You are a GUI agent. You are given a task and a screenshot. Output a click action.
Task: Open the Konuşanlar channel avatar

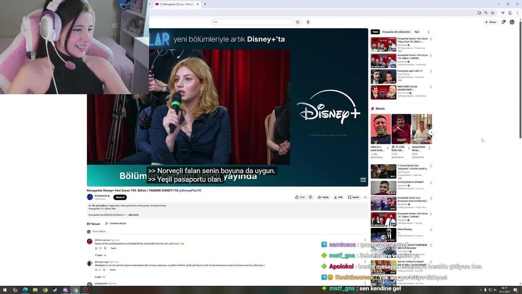point(90,197)
